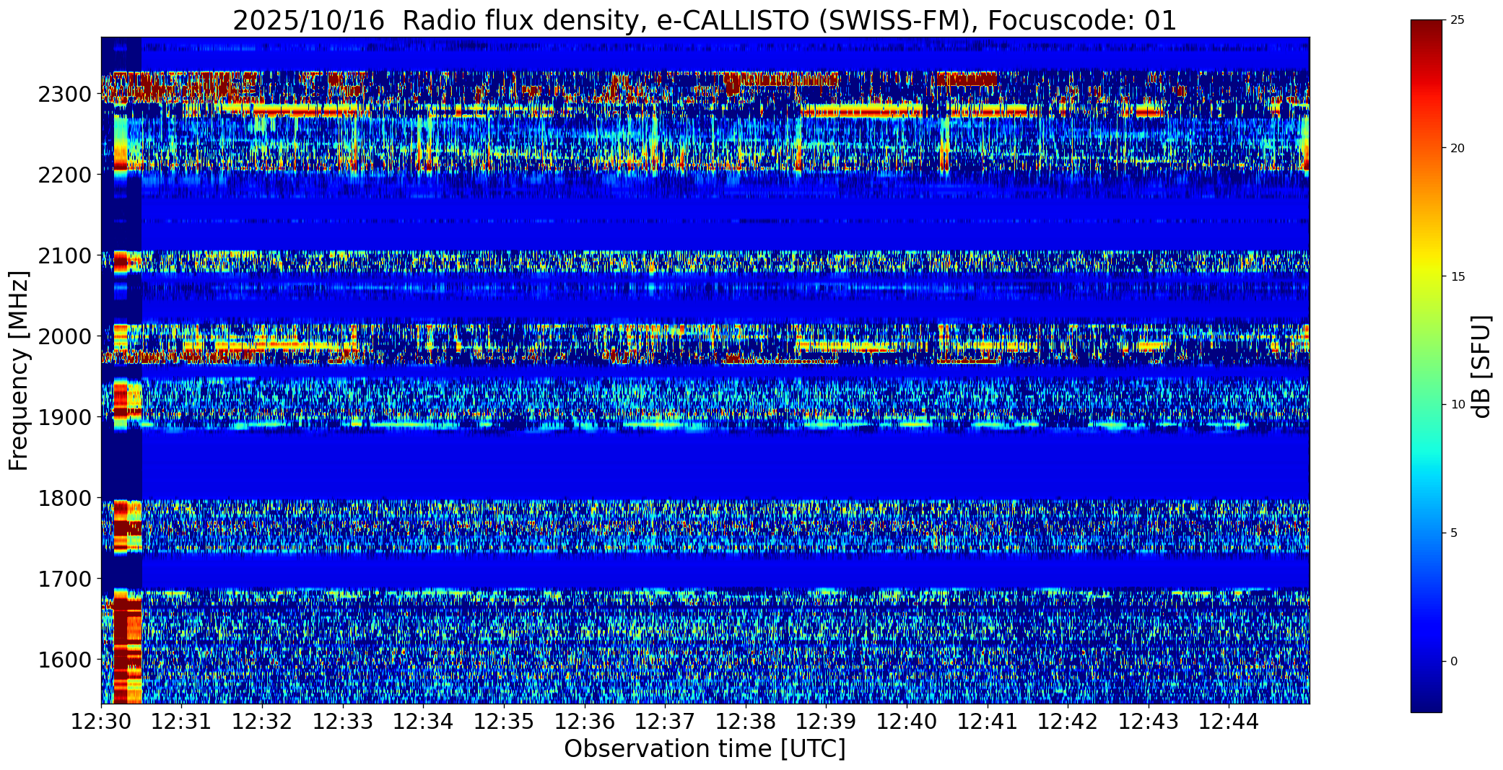Click the 12:31 time tick label
Viewport: 1503px width, 770px height.
pyautogui.click(x=181, y=722)
